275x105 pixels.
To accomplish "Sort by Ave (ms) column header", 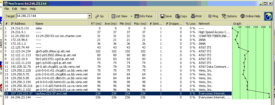I will click(x=111, y=24).
